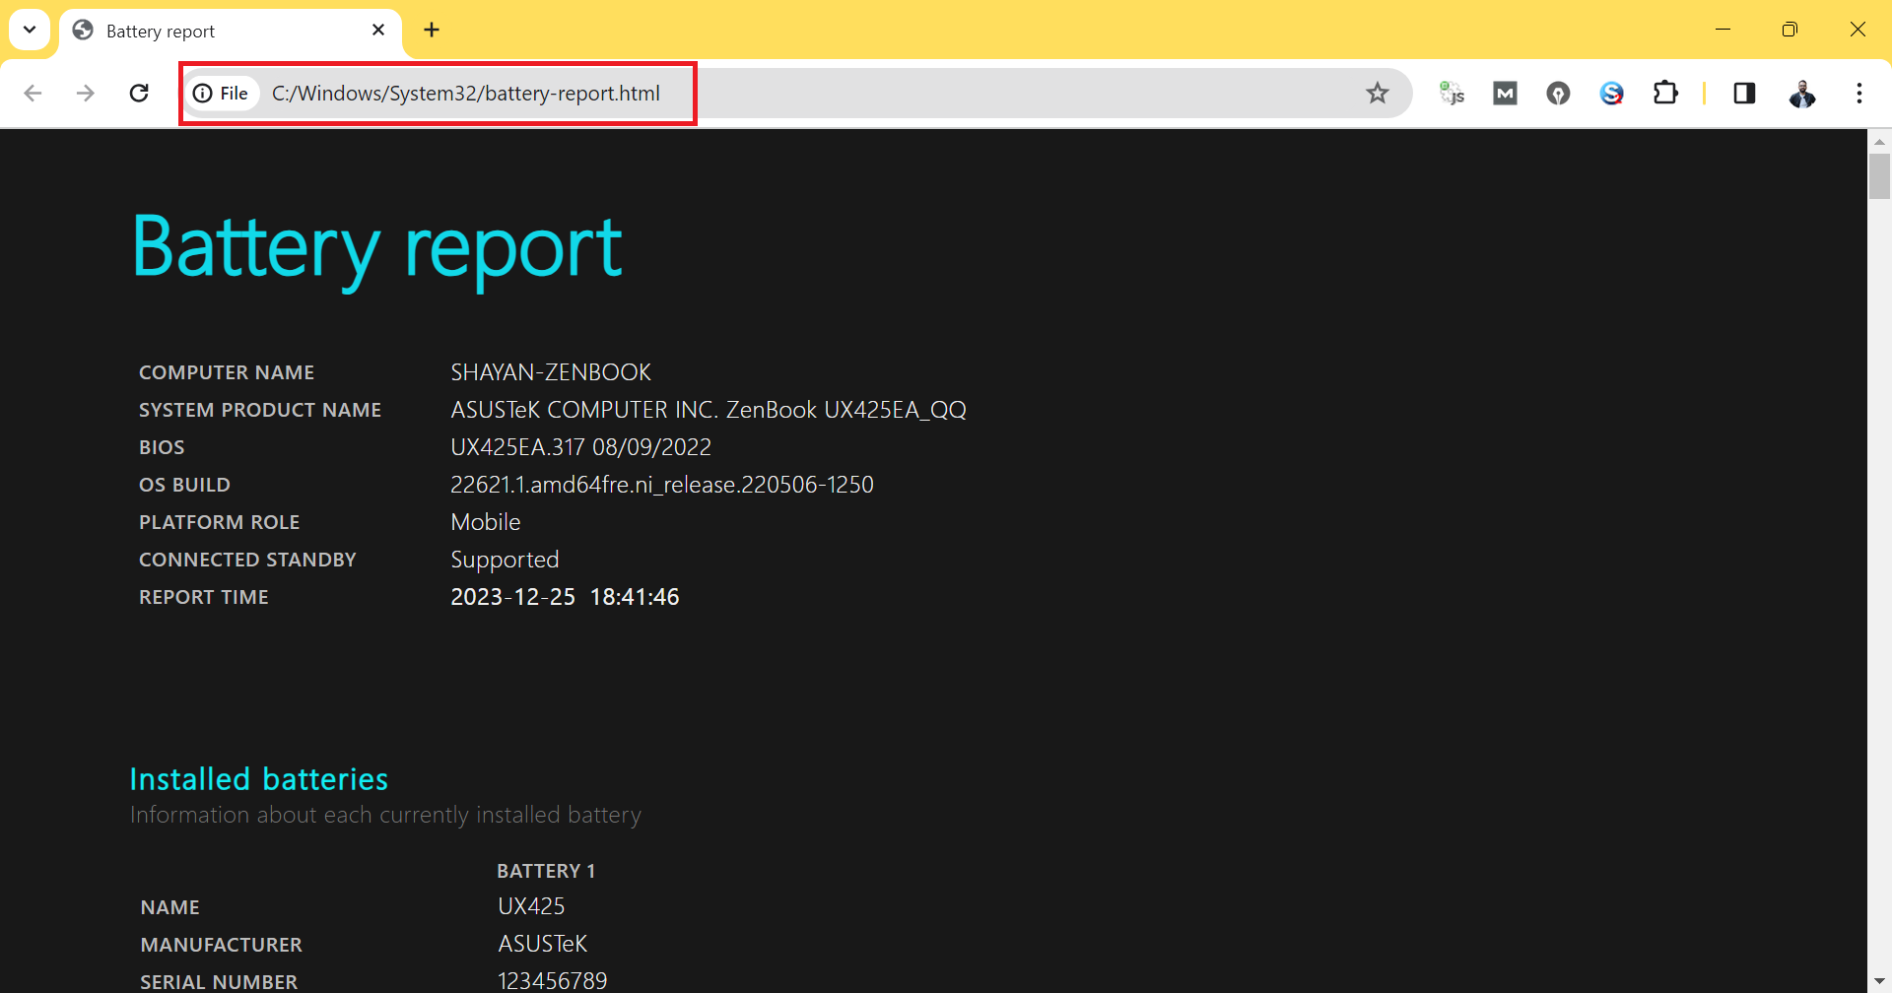1892x993 pixels.
Task: Click the vertical scrollbar thumb
Action: 1879,176
